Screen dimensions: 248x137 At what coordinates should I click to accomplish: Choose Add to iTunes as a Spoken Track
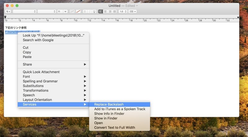pos(120,109)
